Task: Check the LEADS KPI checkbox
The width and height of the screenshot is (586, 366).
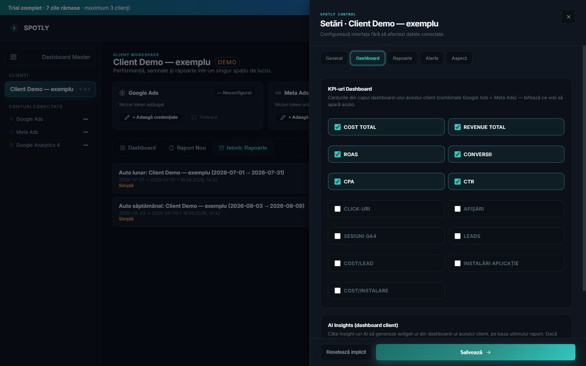Action: point(457,236)
